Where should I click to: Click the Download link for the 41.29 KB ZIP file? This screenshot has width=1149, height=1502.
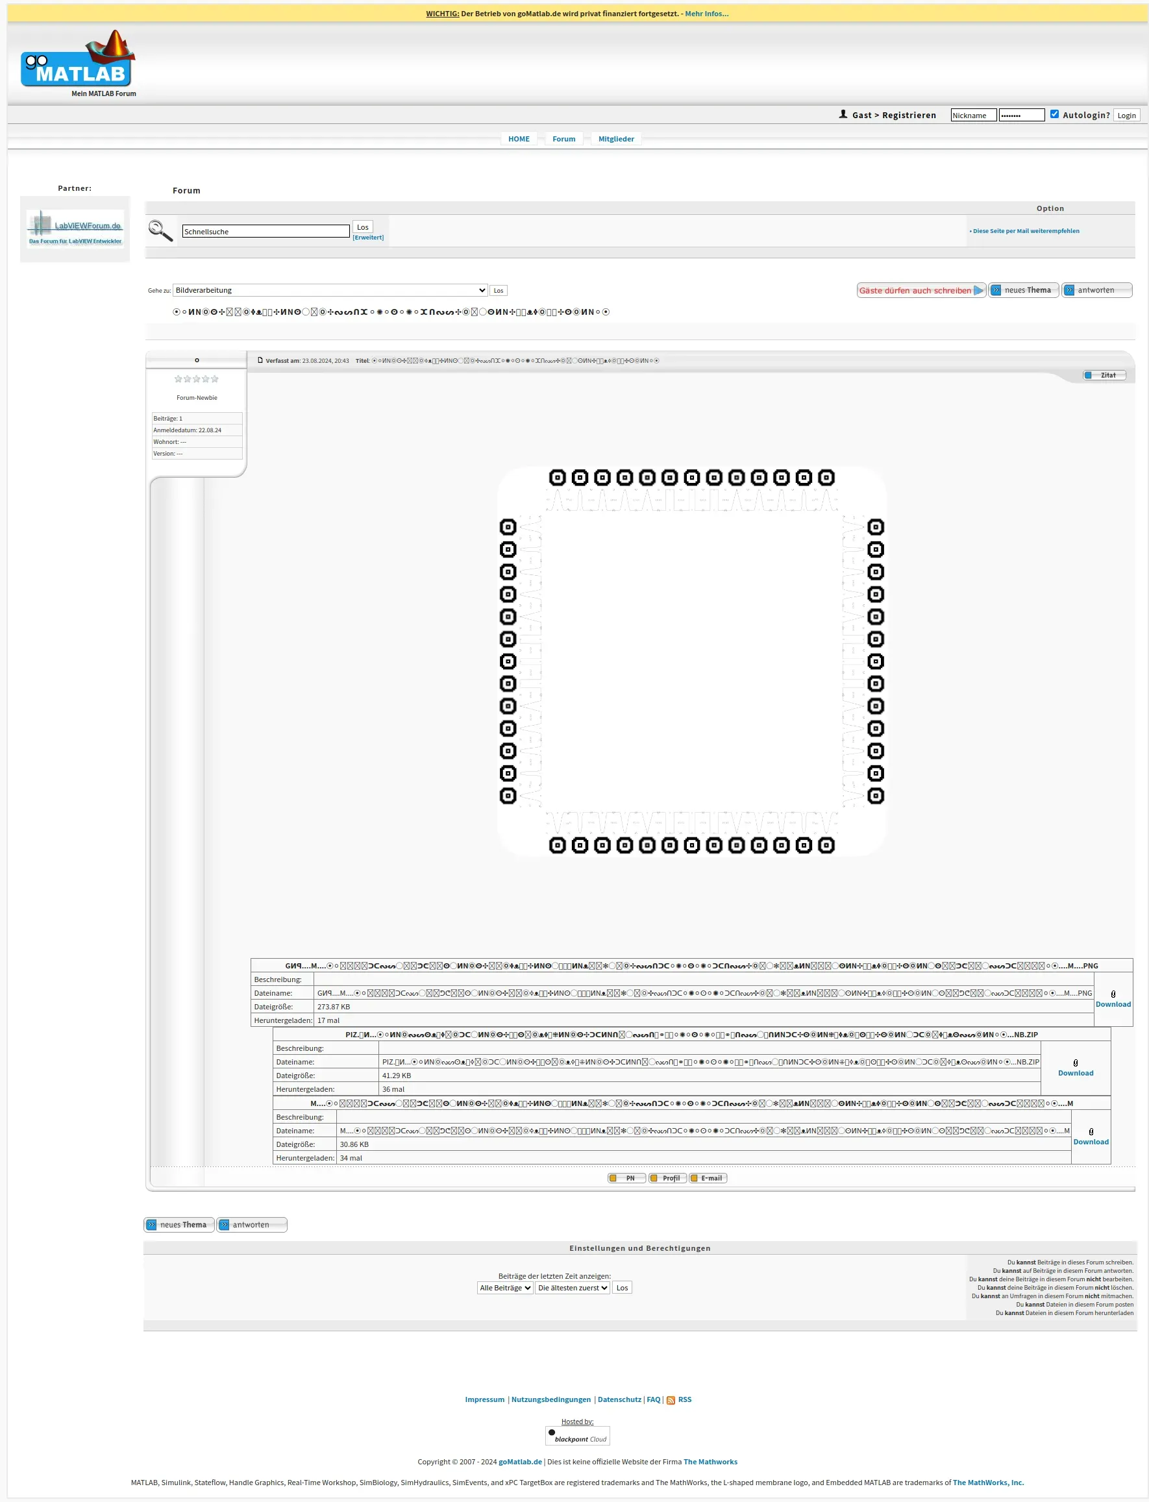tap(1076, 1072)
